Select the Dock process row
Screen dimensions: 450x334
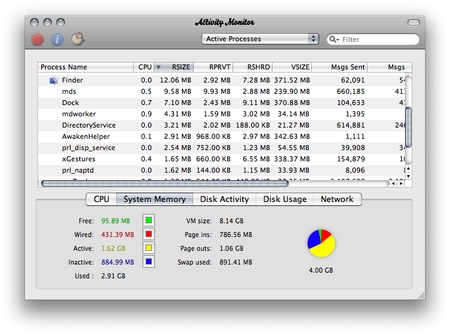click(x=221, y=103)
